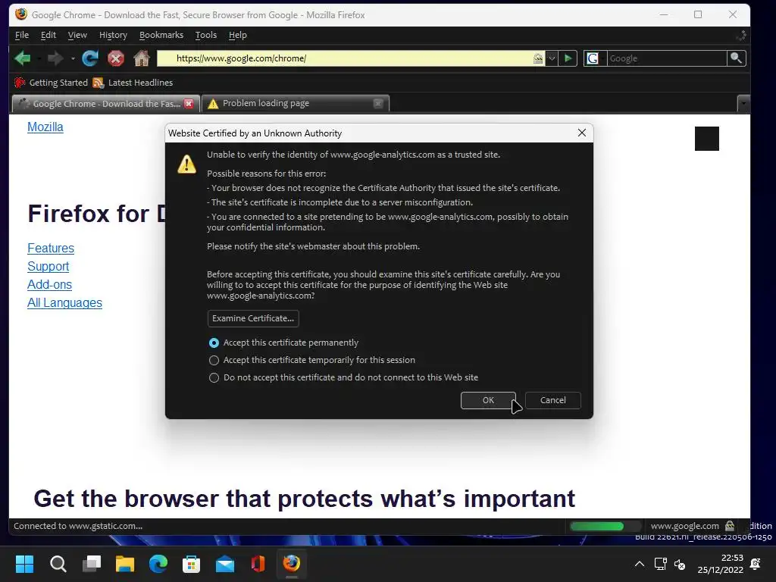776x582 pixels.
Task: Click the magnifier search button in toolbar
Action: [736, 58]
